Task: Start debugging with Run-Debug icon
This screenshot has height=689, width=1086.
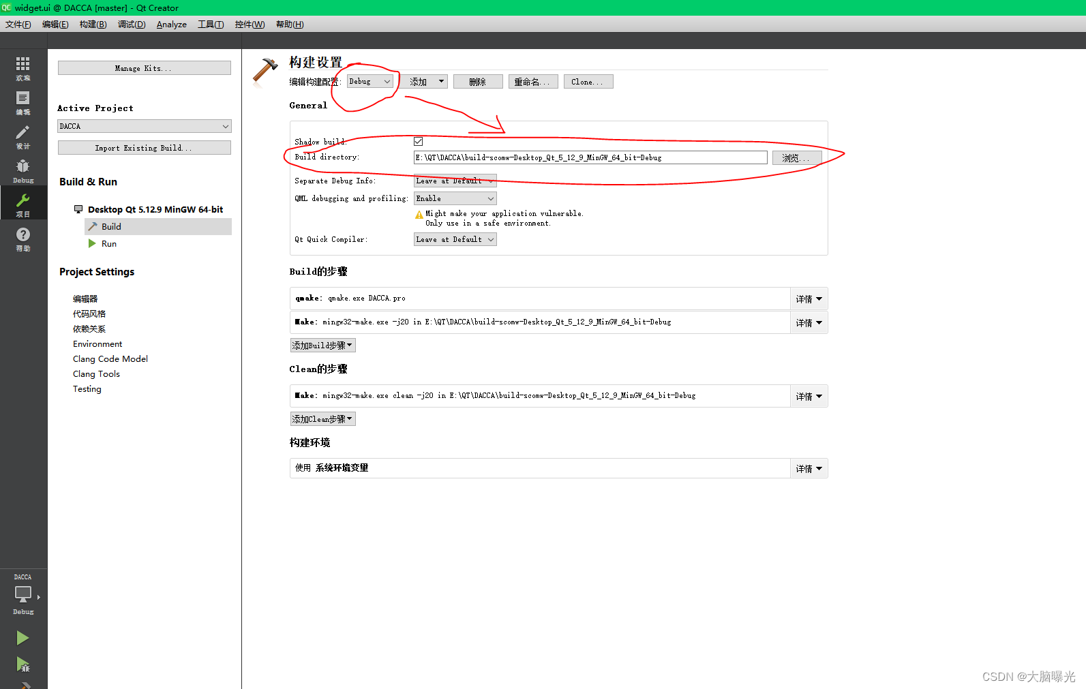Action: tap(22, 664)
